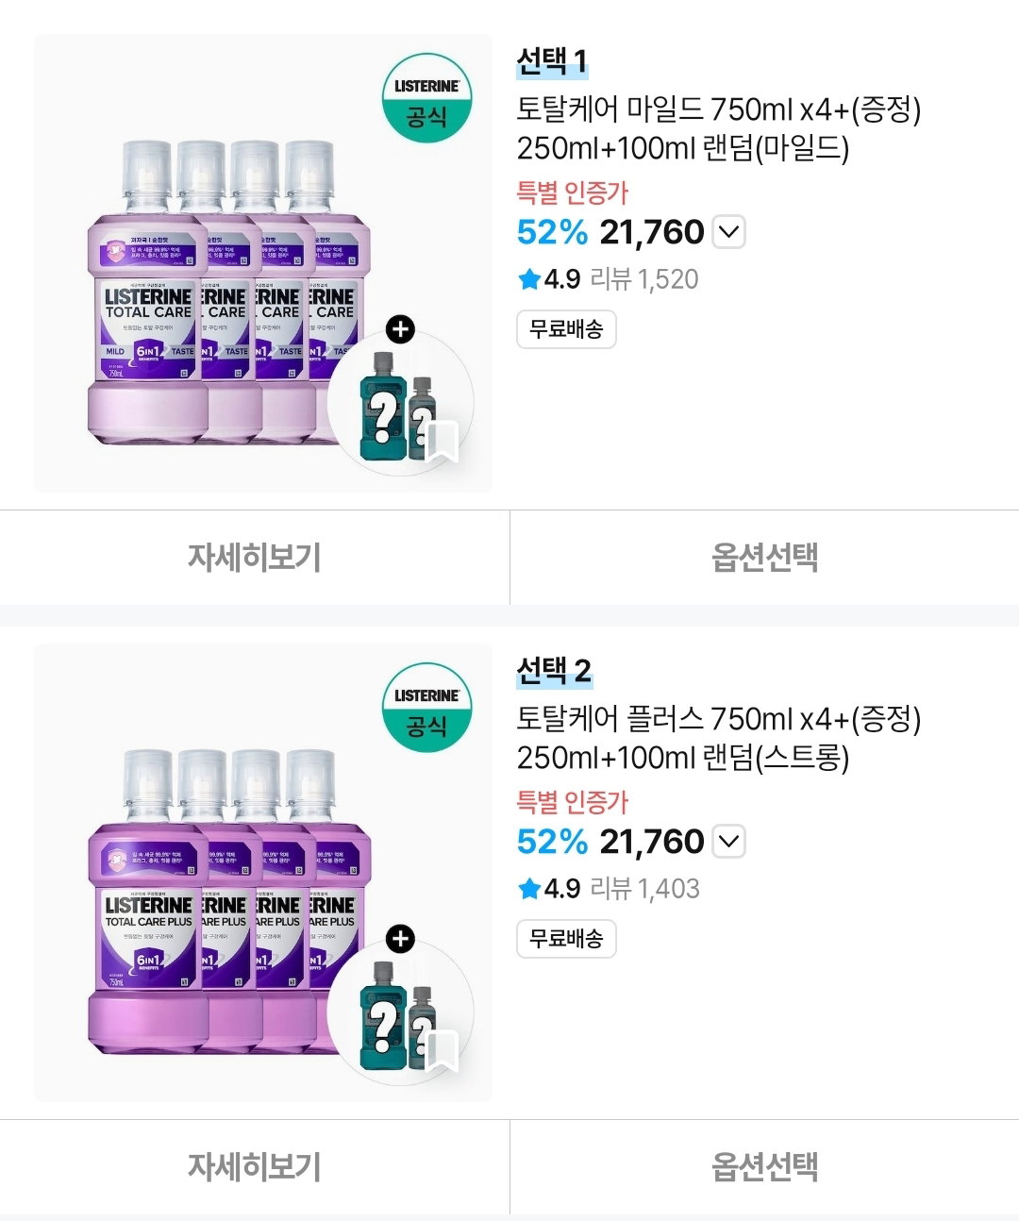Open 옵션선택 for 토탈케어 마일드
This screenshot has height=1221, width=1019.
tap(764, 558)
